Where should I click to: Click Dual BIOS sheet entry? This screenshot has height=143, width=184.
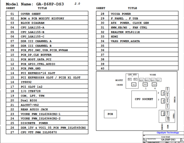[x=29, y=100]
